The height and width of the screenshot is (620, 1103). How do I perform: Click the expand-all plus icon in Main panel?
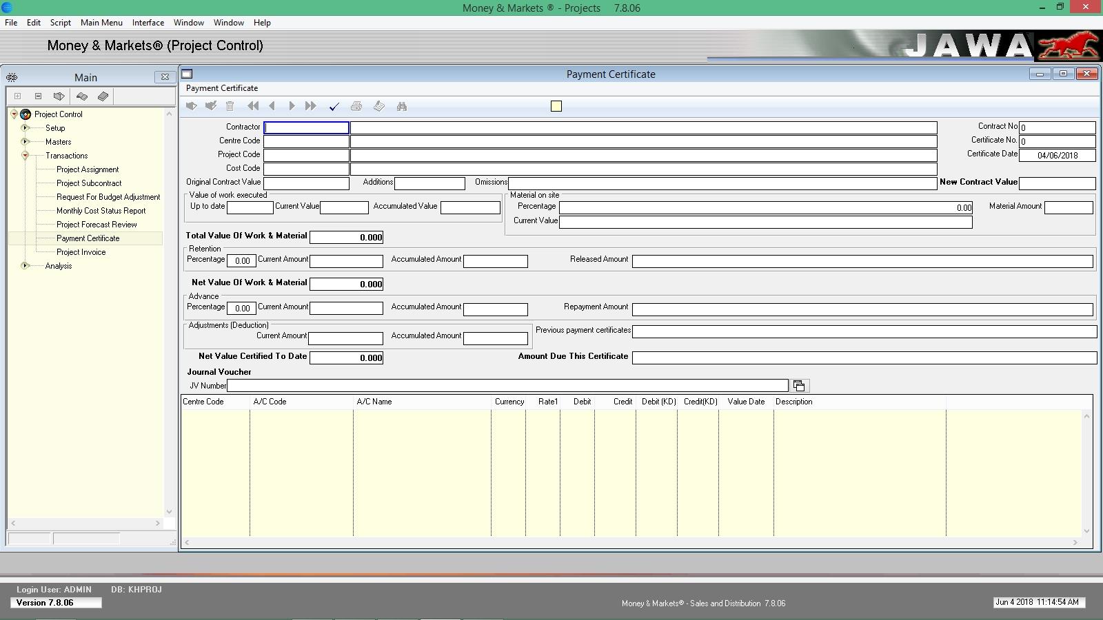click(18, 96)
